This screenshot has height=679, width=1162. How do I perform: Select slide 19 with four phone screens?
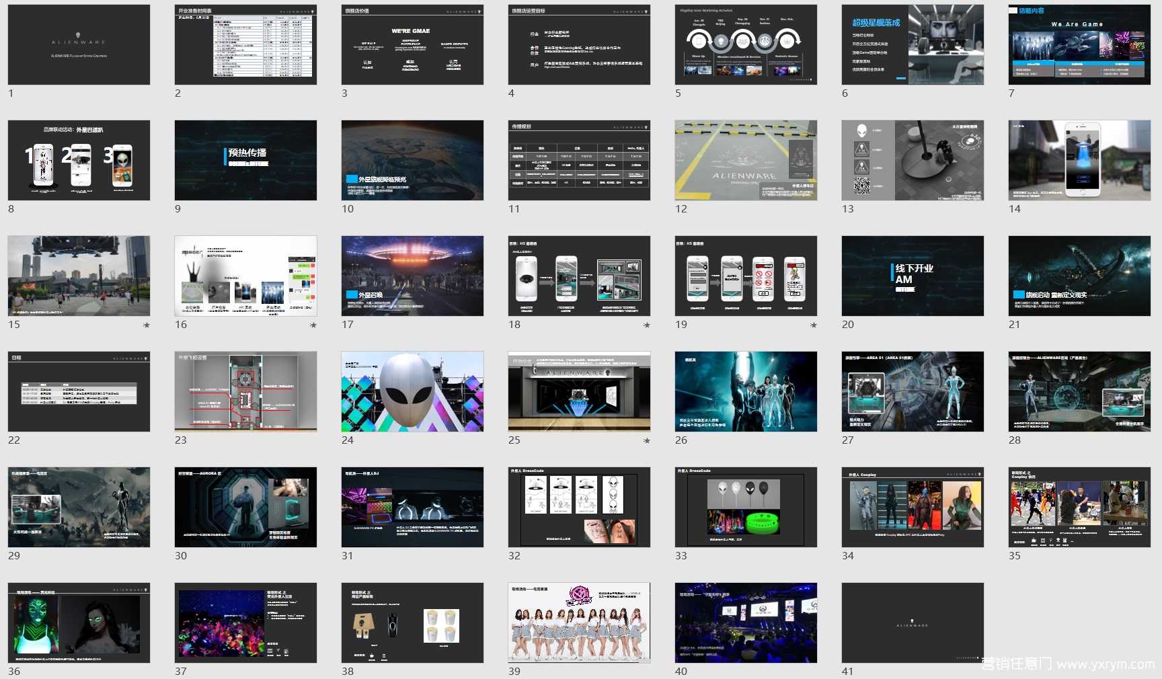[746, 276]
